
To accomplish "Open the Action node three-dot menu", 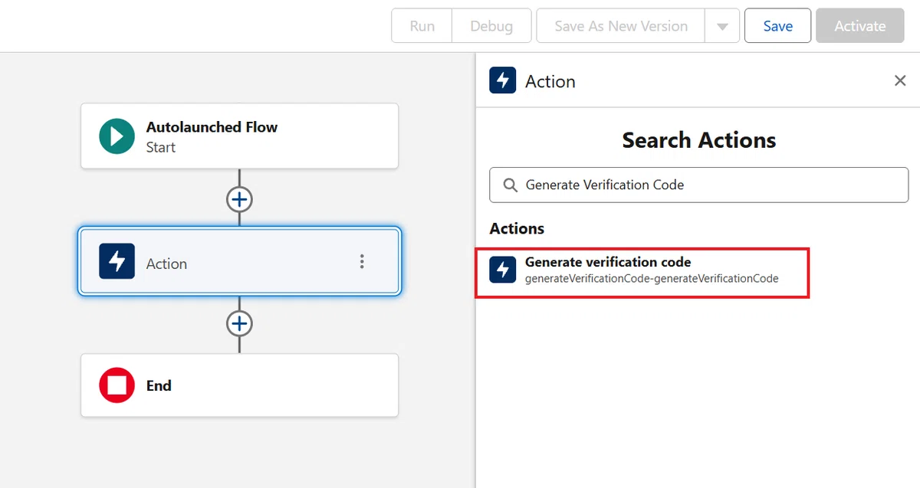I will 362,261.
